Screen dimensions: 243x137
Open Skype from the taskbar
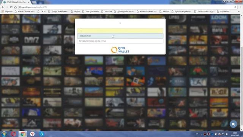(41, 134)
